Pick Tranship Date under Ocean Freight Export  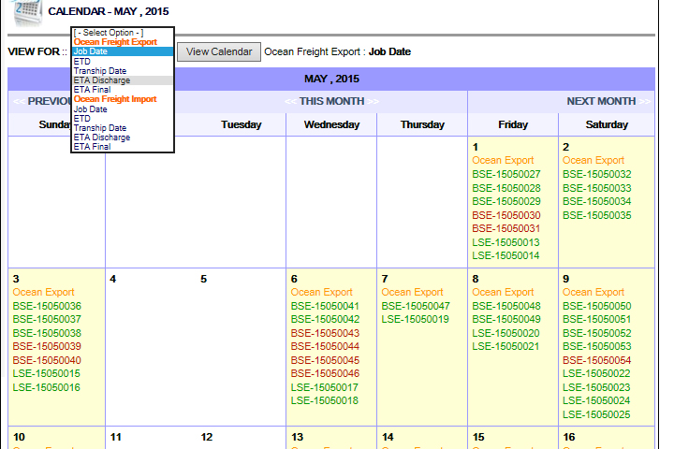pos(123,71)
